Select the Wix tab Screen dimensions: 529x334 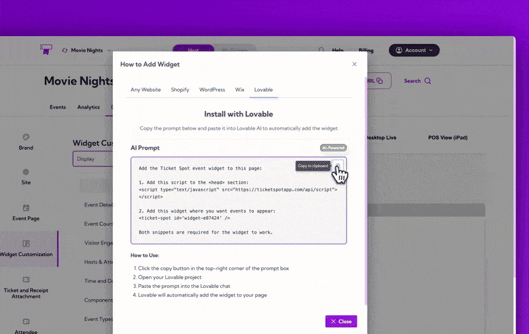(x=240, y=90)
